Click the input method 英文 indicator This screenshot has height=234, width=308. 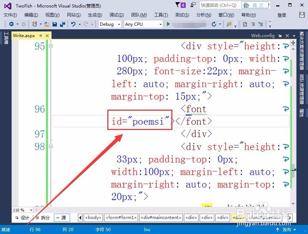click(255, 5)
